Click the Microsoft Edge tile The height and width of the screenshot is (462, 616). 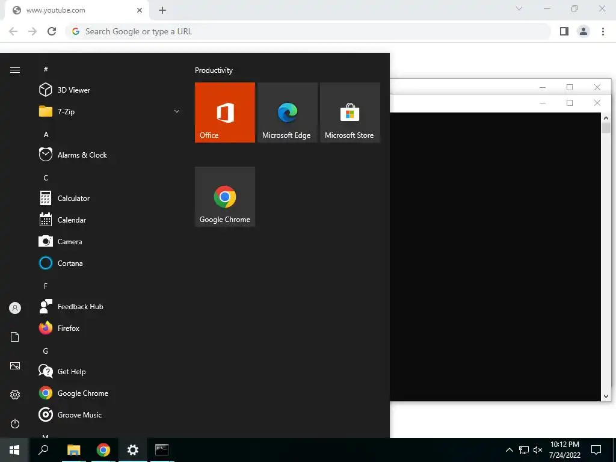coord(287,112)
